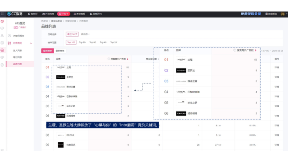288x162 pixels.
Task: Click the bottom shop icon in the left rail
Action: (x=2, y=65)
